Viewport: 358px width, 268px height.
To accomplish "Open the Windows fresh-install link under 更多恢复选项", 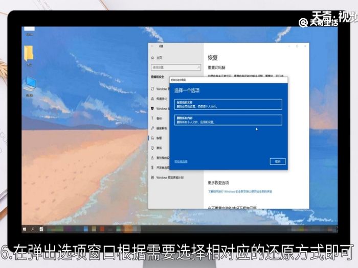I will click(240, 191).
